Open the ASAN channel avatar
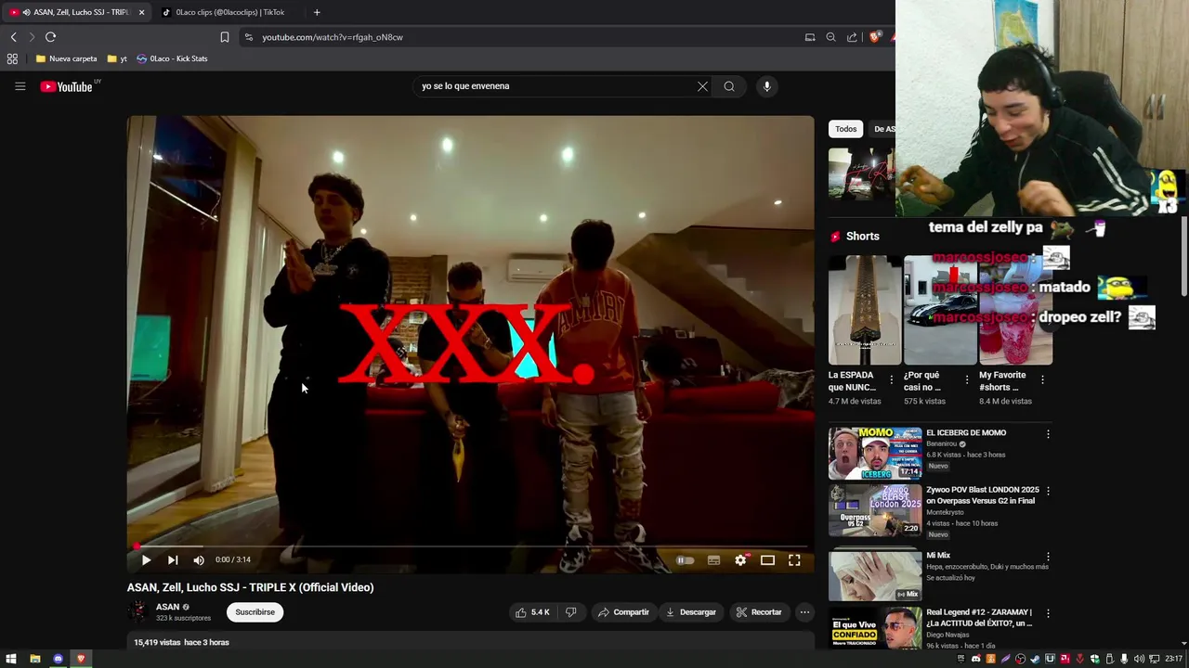 tap(137, 611)
